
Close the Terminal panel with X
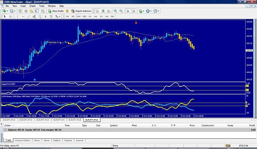click(1, 124)
